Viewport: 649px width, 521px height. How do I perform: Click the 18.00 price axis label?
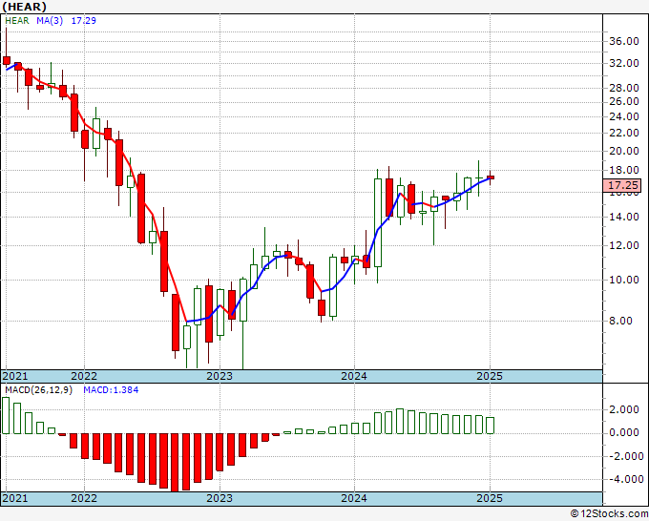624,170
